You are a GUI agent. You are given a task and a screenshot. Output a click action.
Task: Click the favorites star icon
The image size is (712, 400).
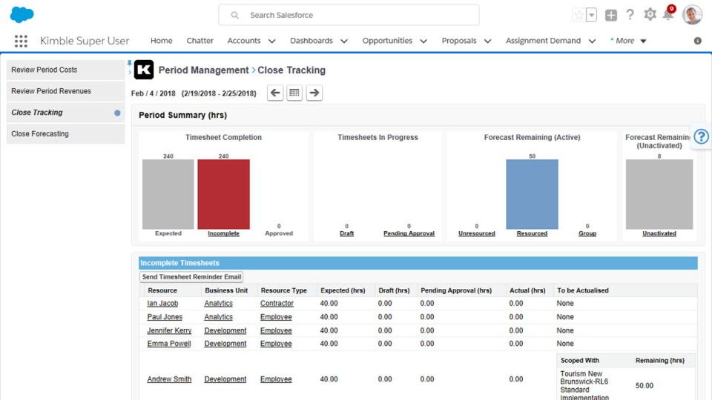pos(579,15)
